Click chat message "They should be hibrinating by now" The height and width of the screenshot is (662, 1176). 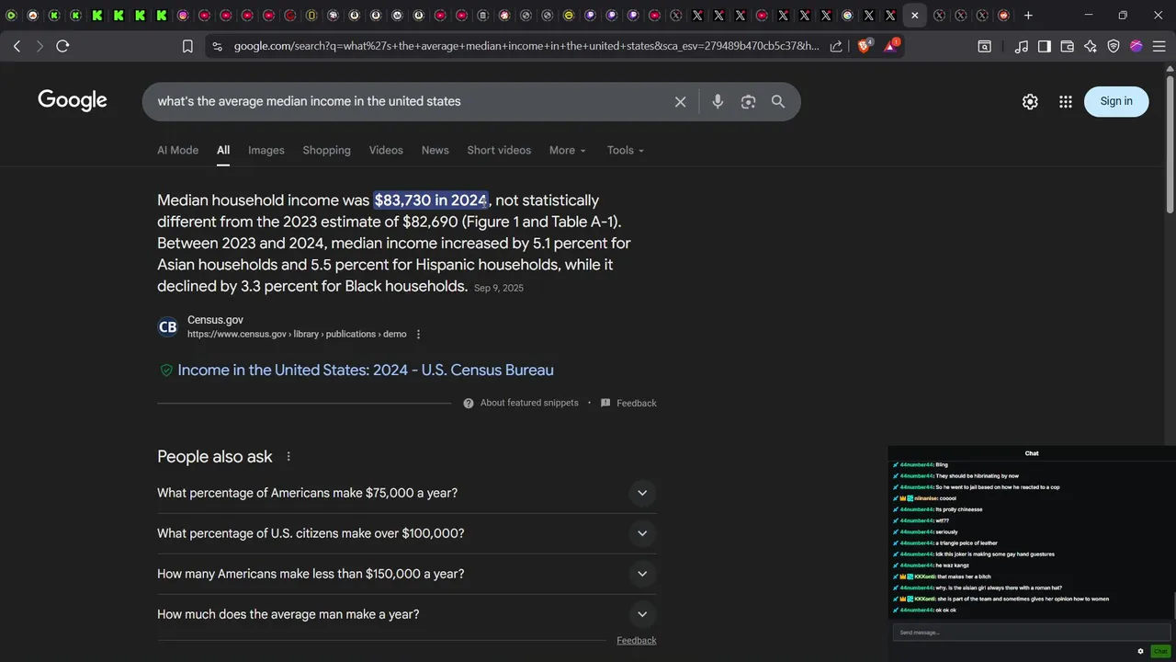(x=976, y=476)
